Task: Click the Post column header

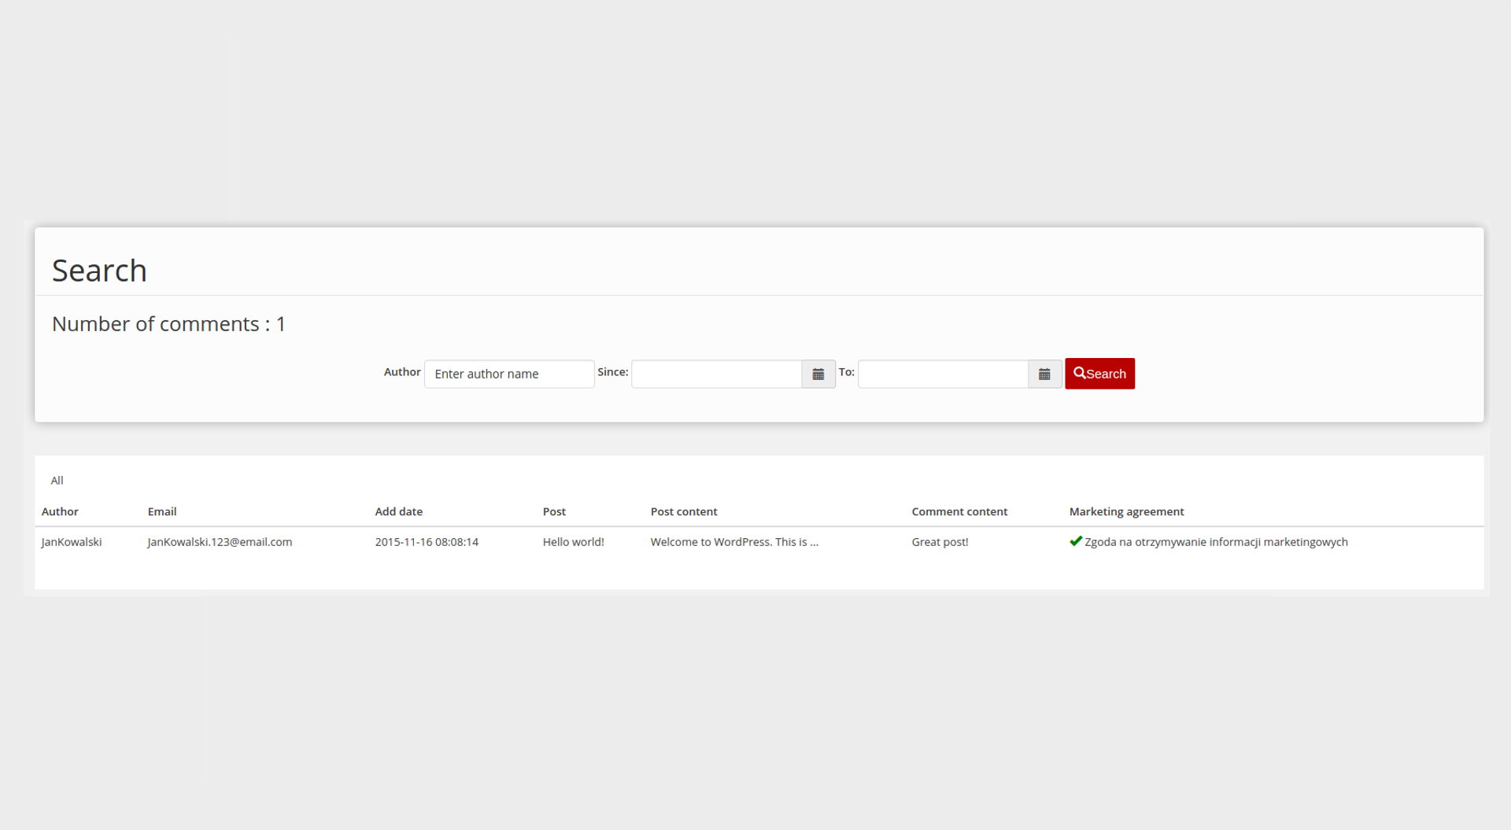Action: pyautogui.click(x=554, y=511)
